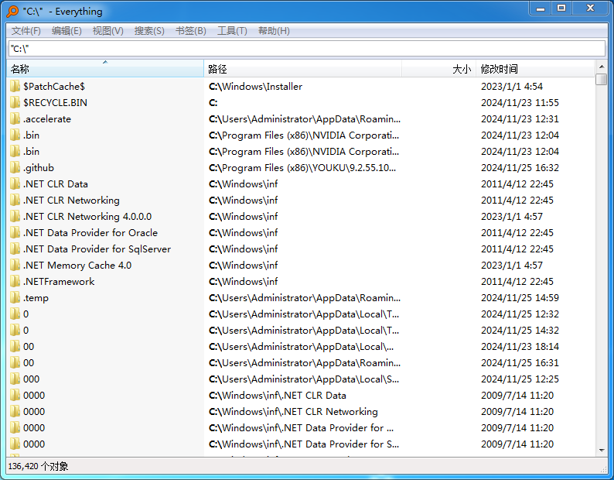The height and width of the screenshot is (480, 614).
Task: Click the vertical scrollbar down arrow
Action: pos(602,450)
